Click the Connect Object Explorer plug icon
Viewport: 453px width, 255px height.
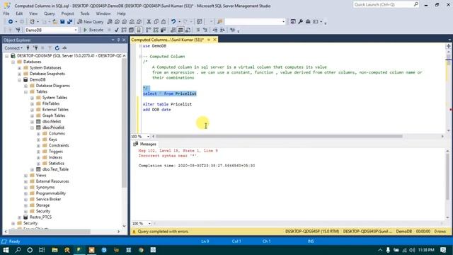28,48
